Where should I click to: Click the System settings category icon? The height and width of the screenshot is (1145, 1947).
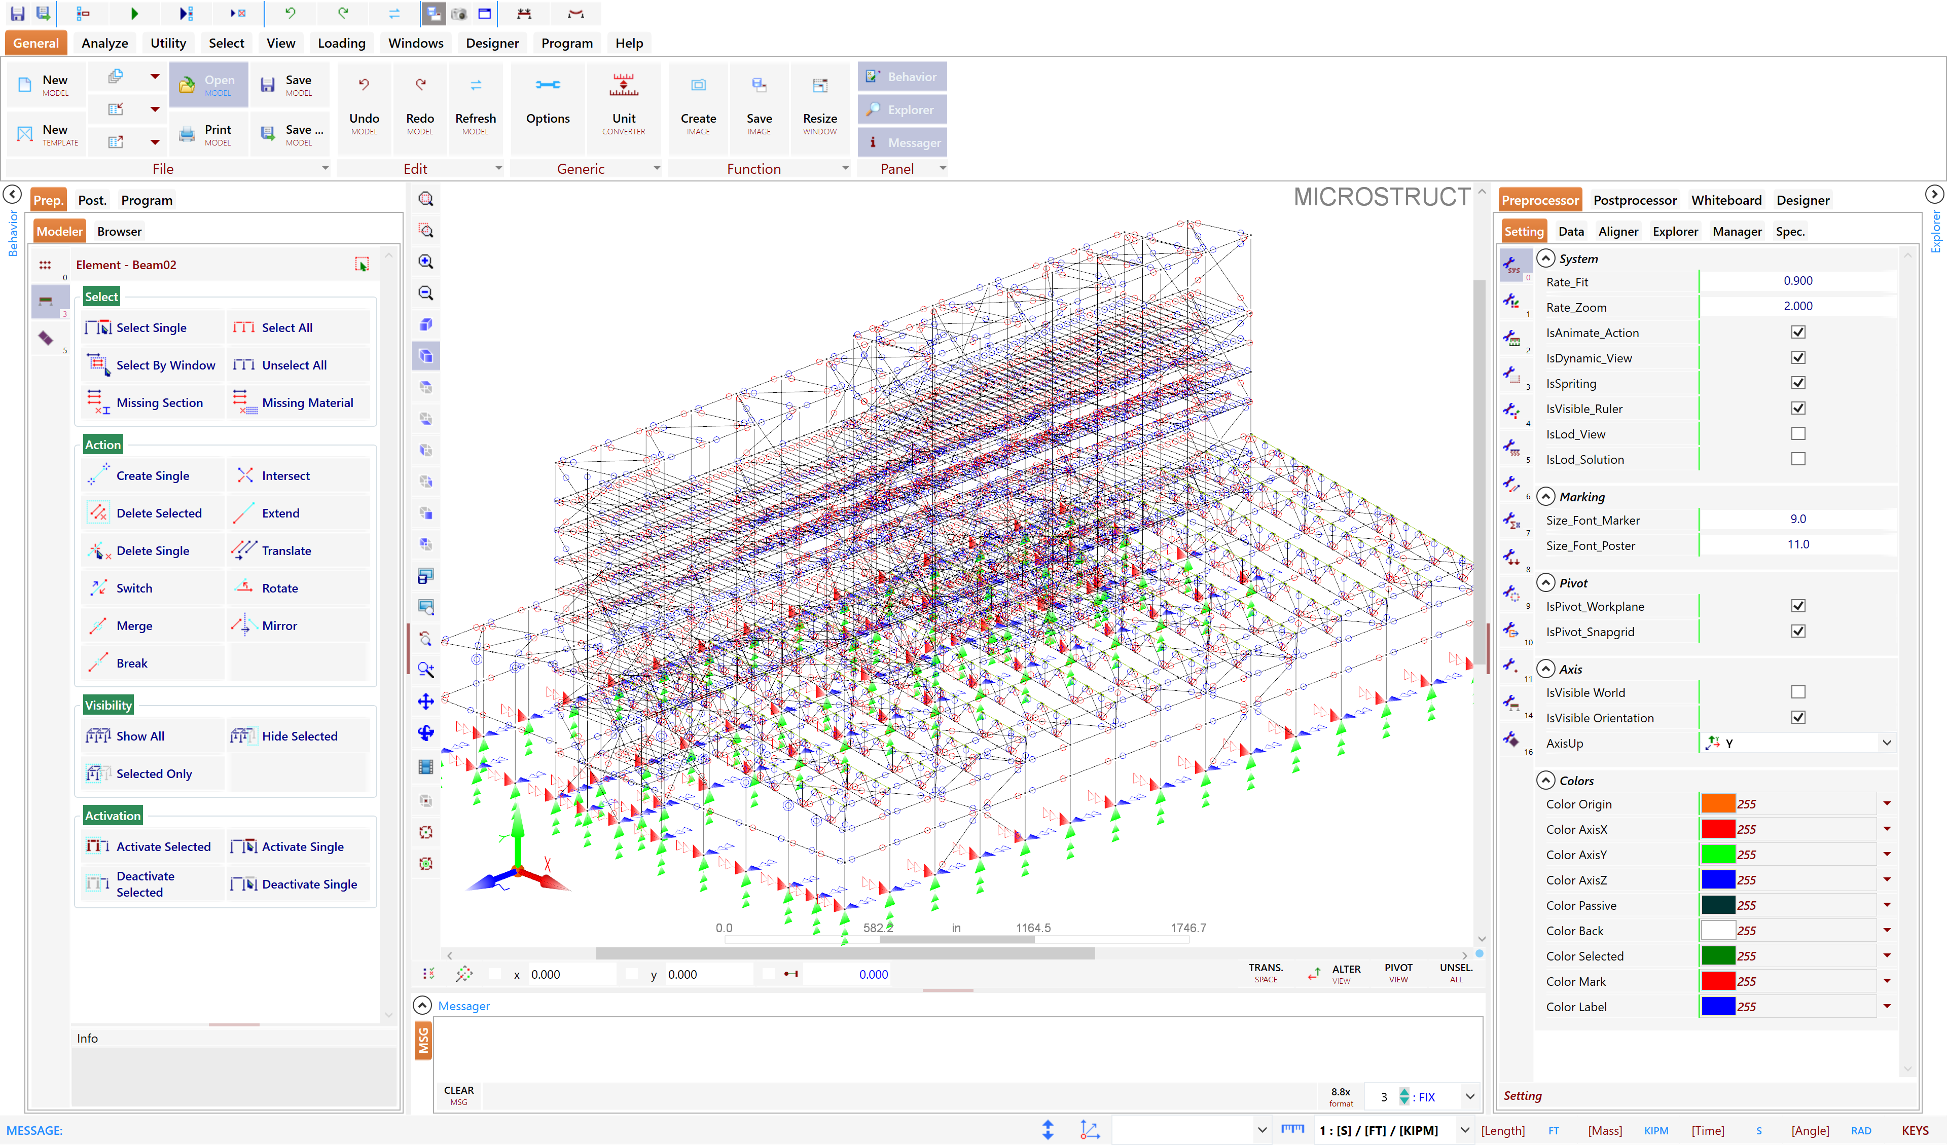tap(1512, 264)
